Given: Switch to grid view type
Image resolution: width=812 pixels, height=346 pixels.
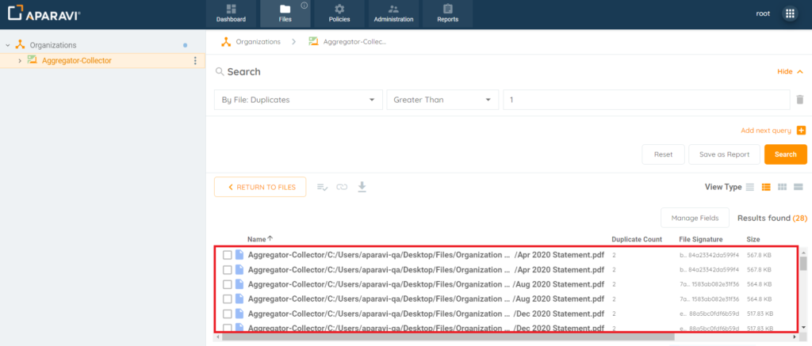Looking at the screenshot, I should (782, 187).
